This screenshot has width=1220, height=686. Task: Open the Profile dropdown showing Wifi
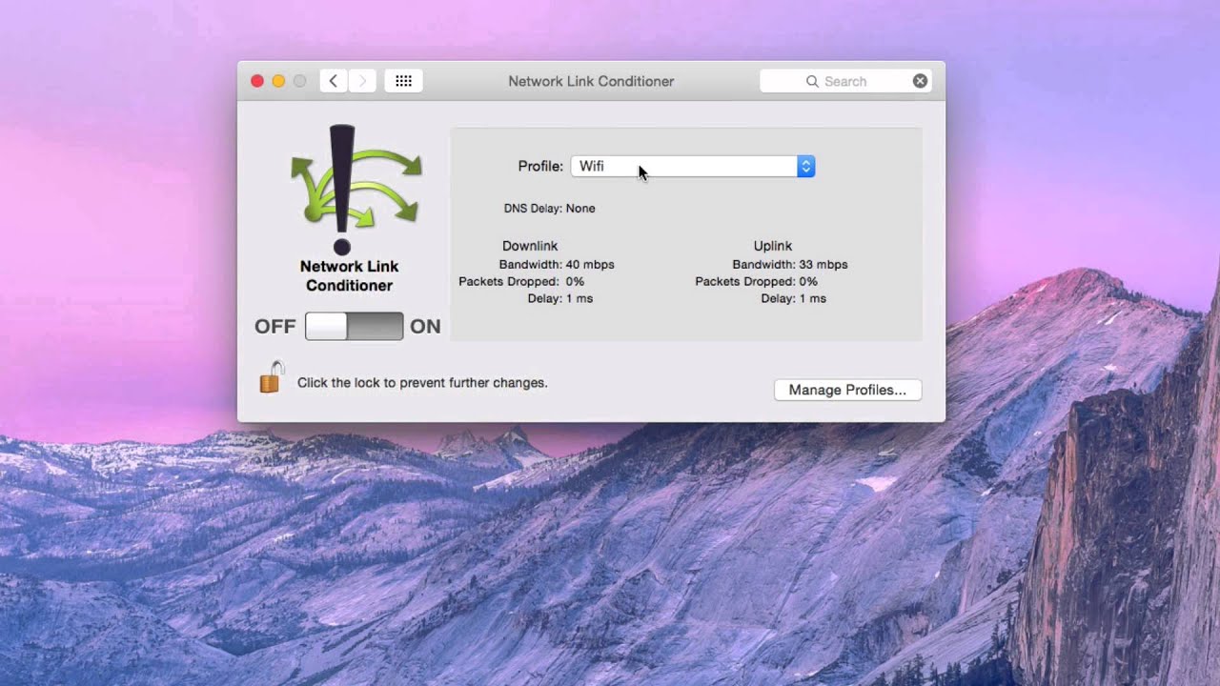coord(693,166)
